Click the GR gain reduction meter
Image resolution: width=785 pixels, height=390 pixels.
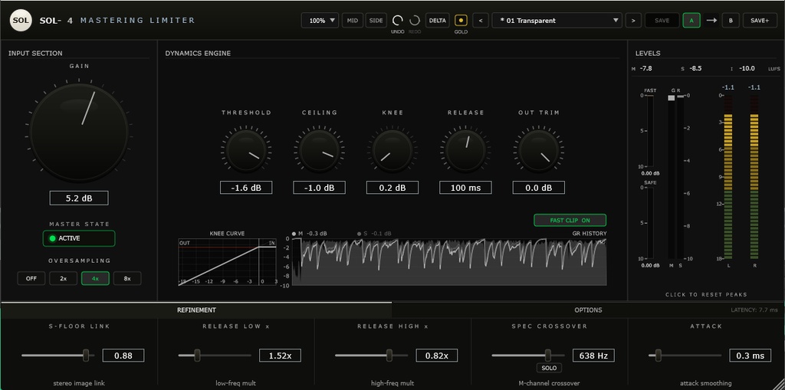tap(675, 177)
